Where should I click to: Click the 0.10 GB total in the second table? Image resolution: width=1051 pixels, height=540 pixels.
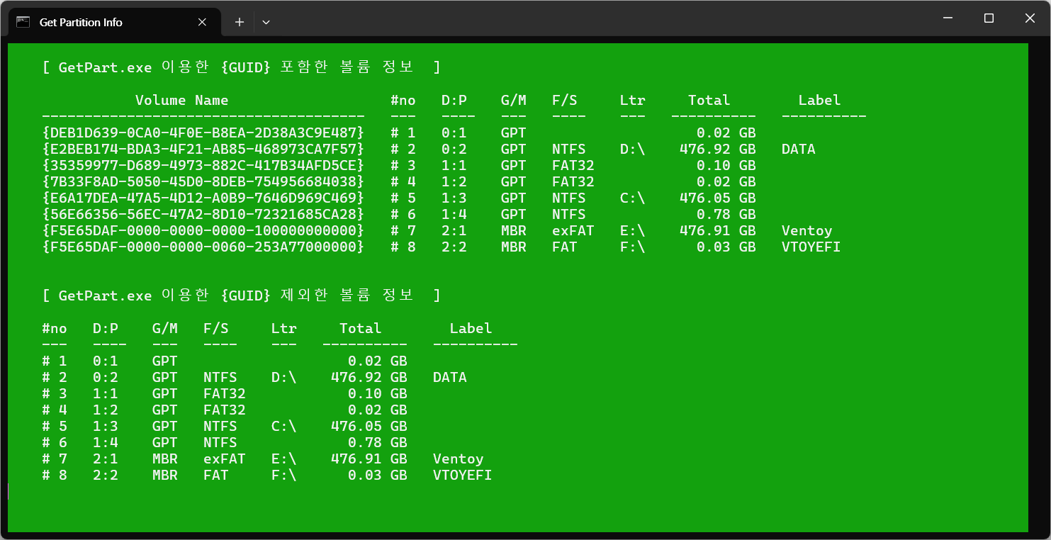(x=378, y=393)
